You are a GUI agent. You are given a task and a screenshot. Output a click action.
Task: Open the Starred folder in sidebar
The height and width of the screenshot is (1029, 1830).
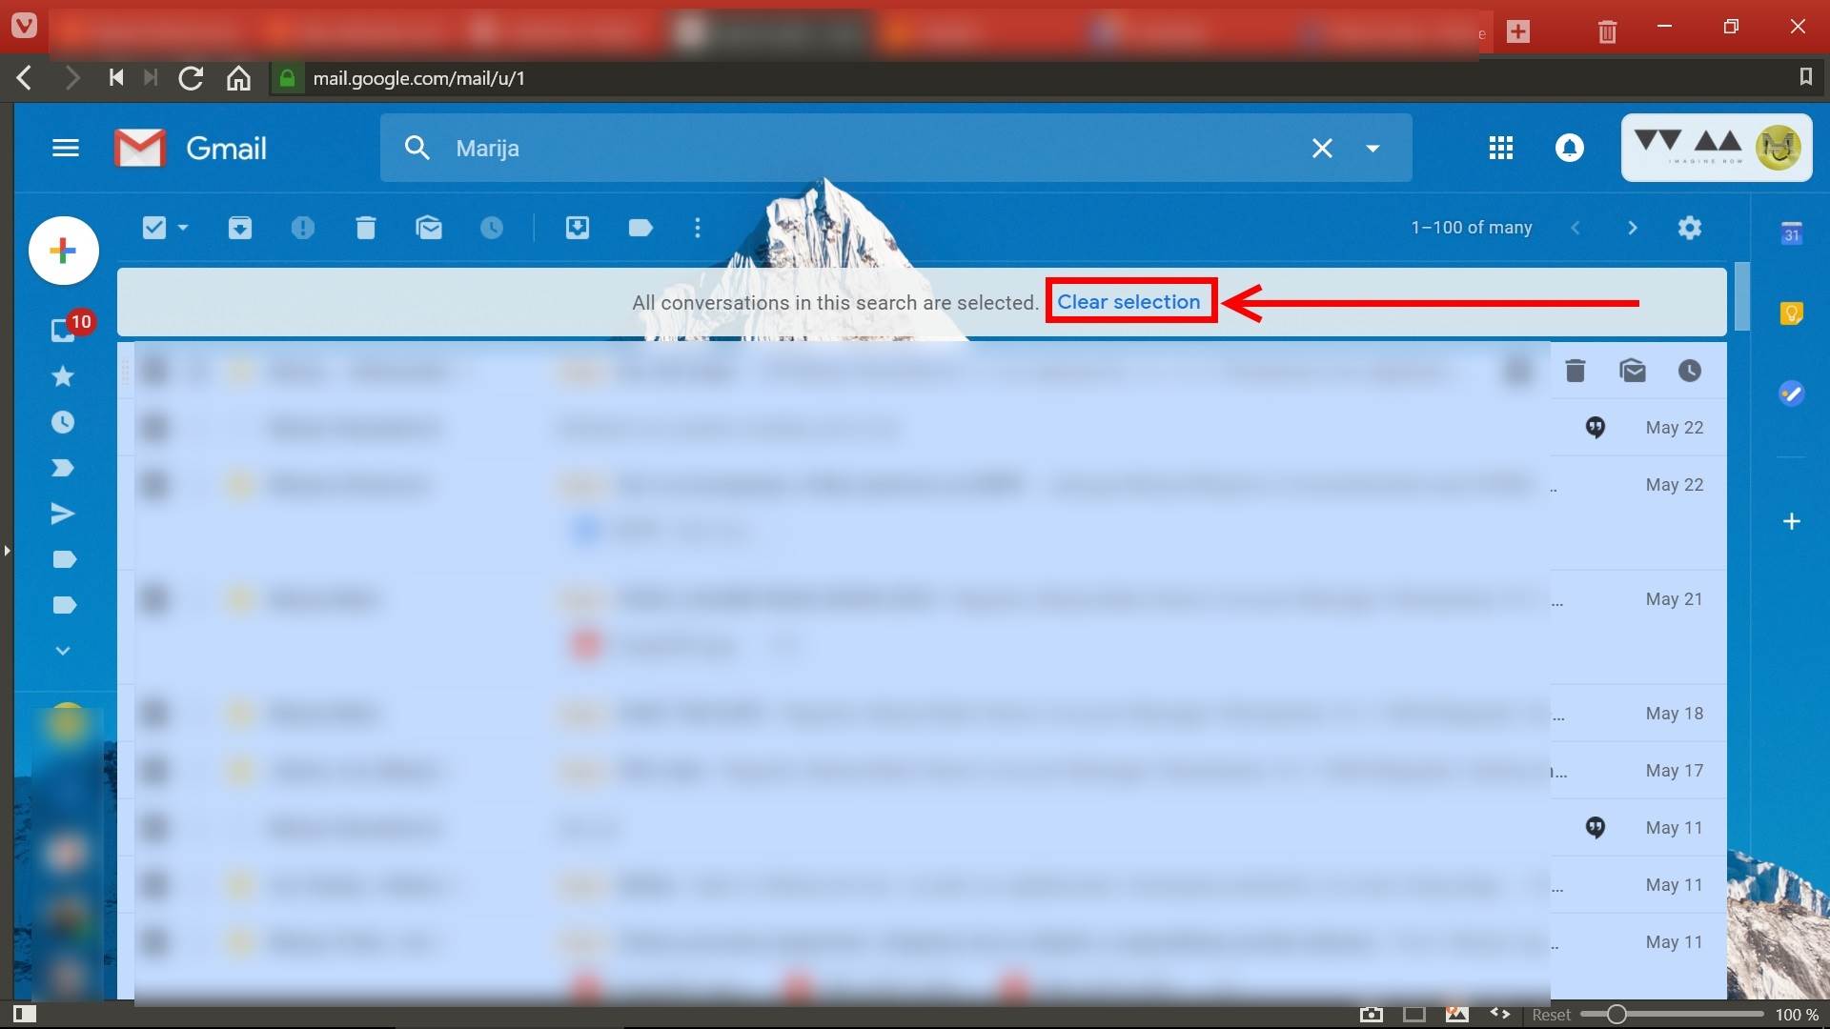pos(63,376)
